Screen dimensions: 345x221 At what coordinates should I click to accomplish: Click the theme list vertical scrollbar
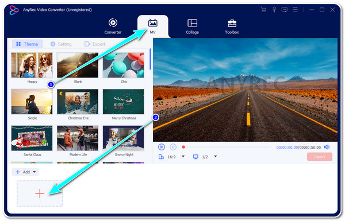coord(150,59)
